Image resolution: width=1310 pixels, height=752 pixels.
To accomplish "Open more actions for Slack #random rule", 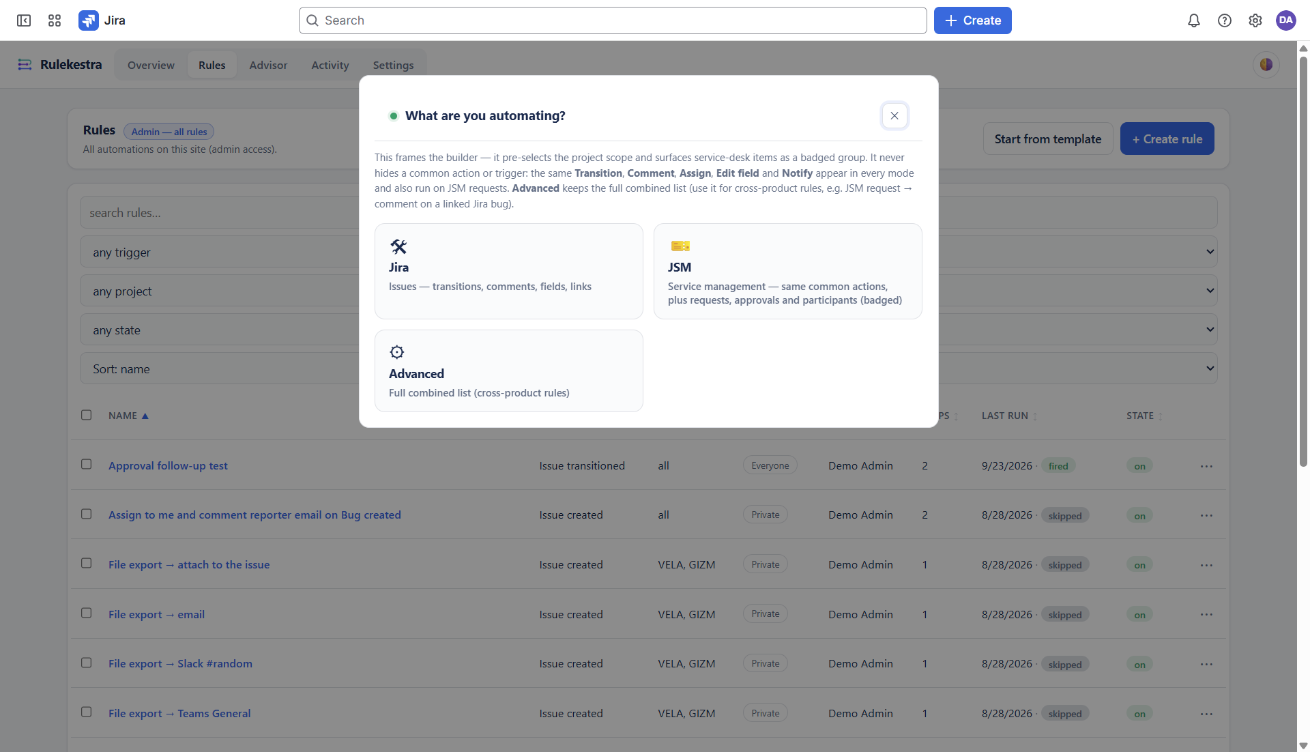I will pos(1206,664).
